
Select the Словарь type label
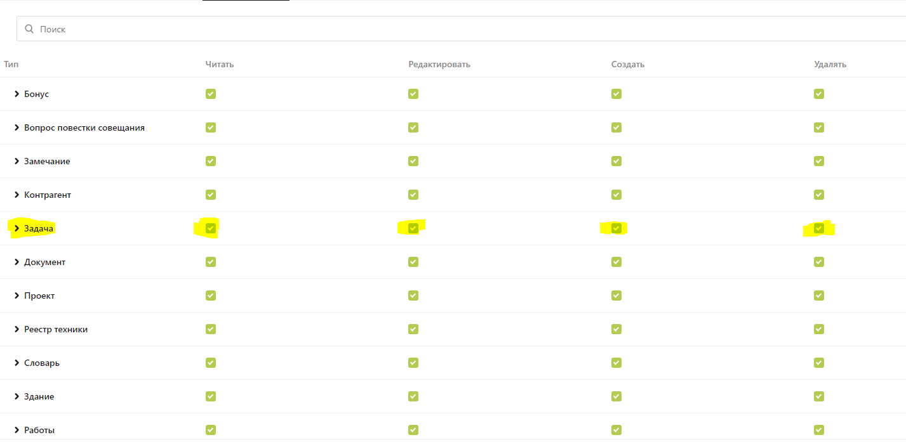point(42,363)
